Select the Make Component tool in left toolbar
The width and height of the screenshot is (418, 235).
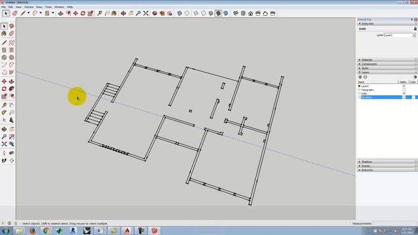pos(12,26)
